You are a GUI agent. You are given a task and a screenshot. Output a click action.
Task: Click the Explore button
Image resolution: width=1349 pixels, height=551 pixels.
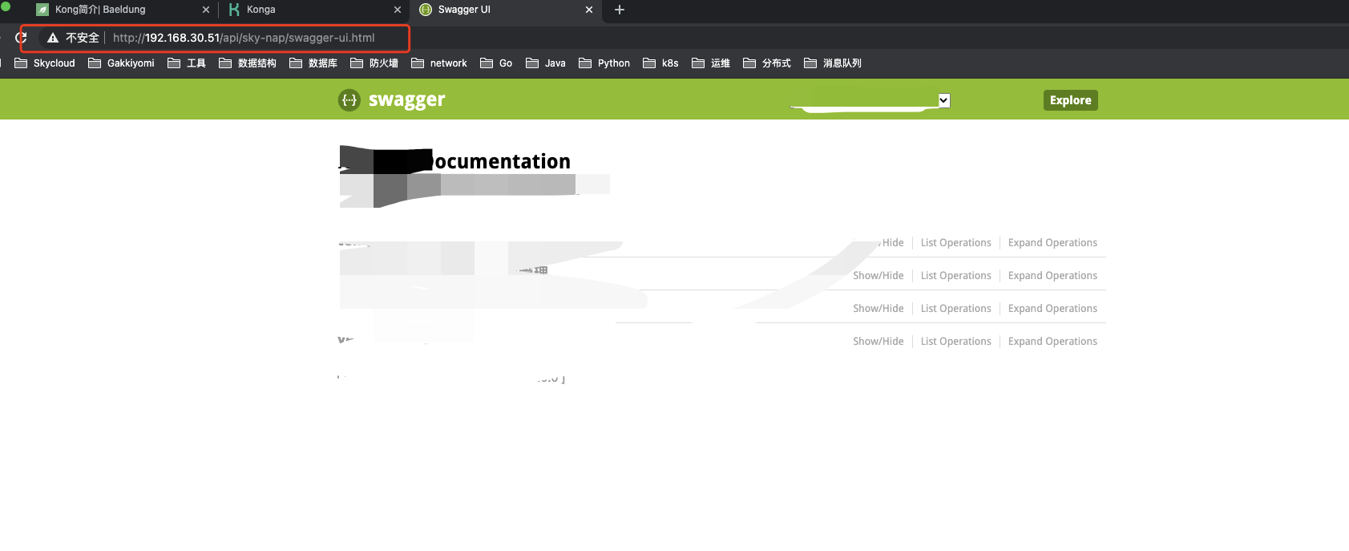click(1070, 100)
